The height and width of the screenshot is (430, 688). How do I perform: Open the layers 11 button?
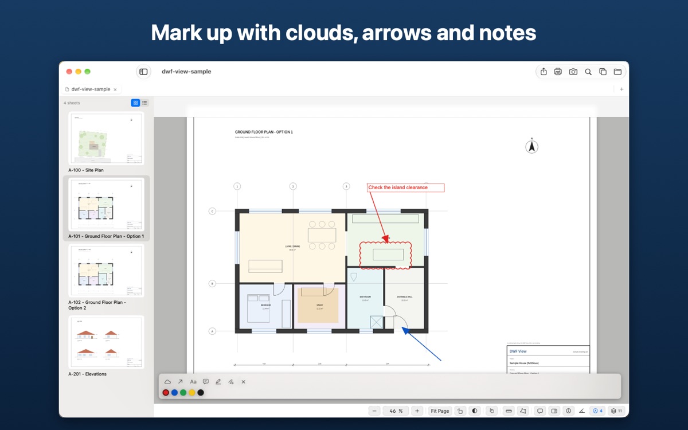pos(617,411)
